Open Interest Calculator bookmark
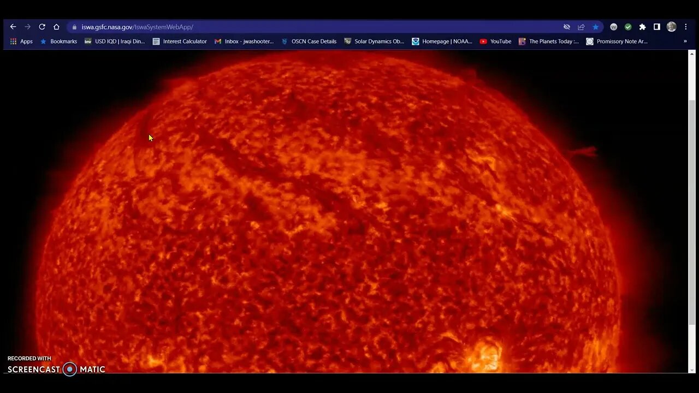Viewport: 699px width, 393px height. pos(180,41)
